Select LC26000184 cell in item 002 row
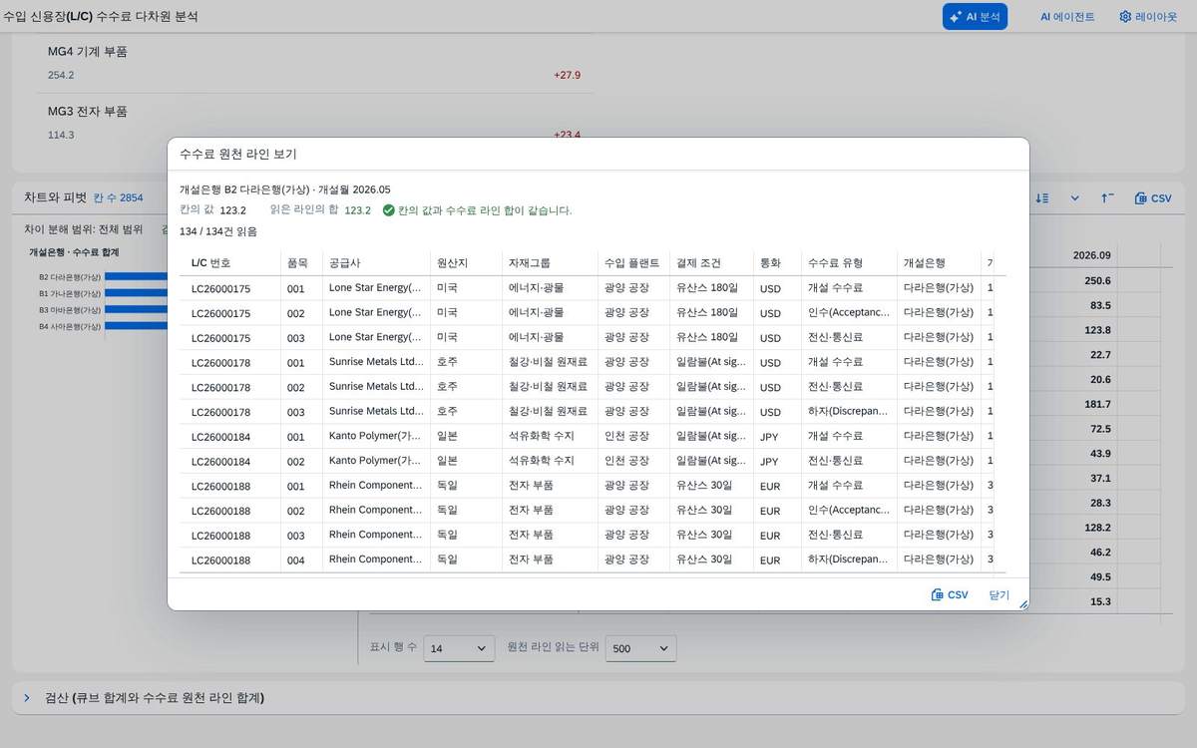1197x748 pixels. (231, 461)
